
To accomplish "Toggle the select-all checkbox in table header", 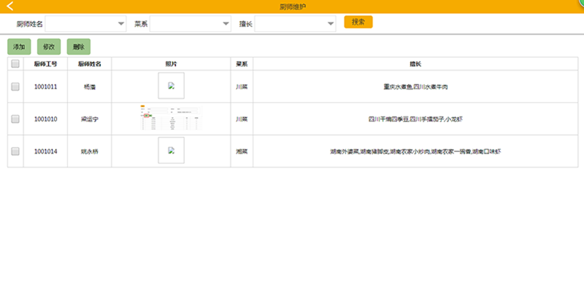I will [15, 63].
